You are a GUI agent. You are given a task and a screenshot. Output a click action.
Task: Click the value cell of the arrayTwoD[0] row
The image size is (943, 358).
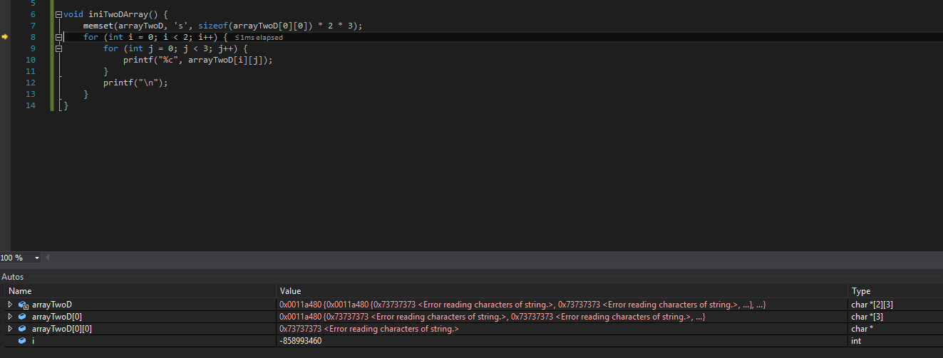pos(562,317)
